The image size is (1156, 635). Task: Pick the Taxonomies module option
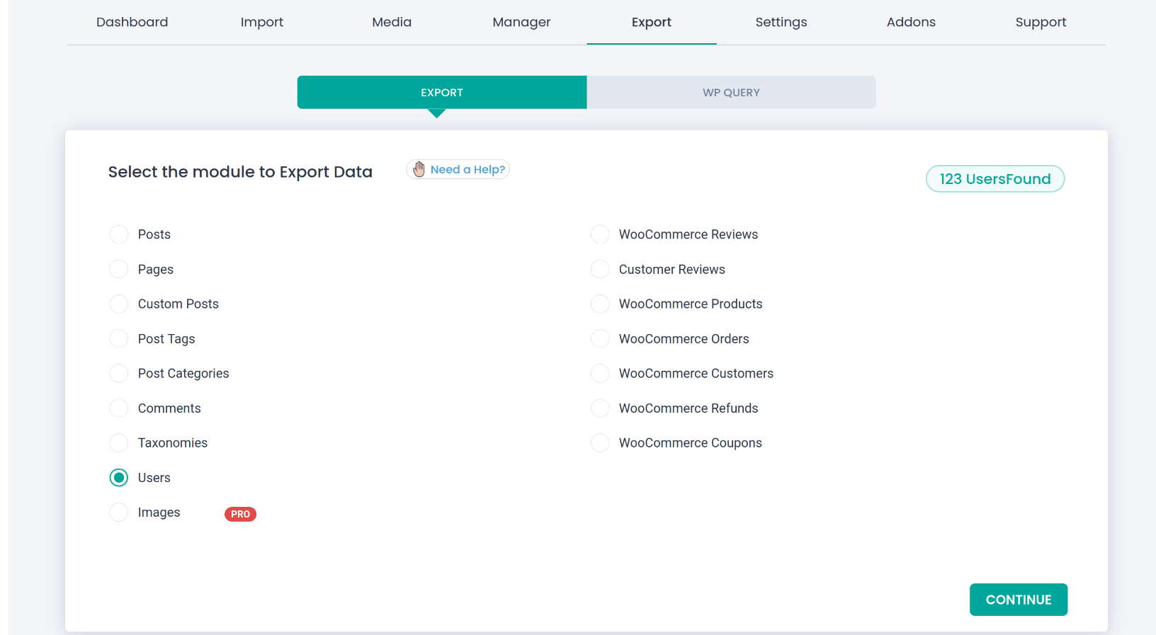pos(119,442)
